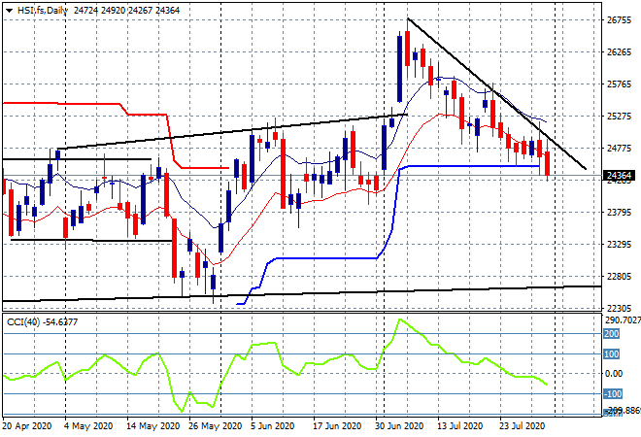Click the 14 May 2020 date label
The width and height of the screenshot is (641, 437).
pyautogui.click(x=152, y=426)
